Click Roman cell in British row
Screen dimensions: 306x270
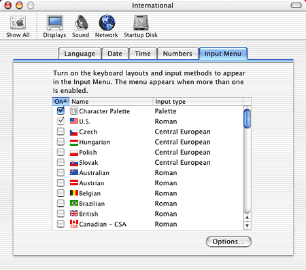pos(166,214)
